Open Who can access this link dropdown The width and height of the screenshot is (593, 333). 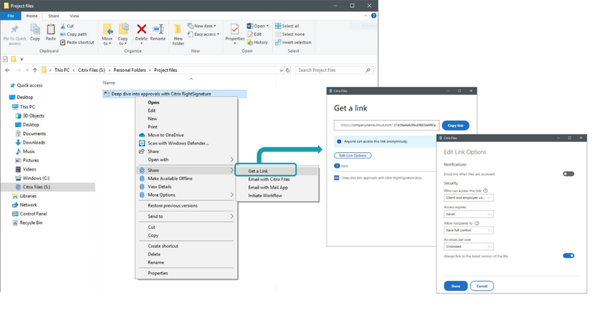click(469, 198)
